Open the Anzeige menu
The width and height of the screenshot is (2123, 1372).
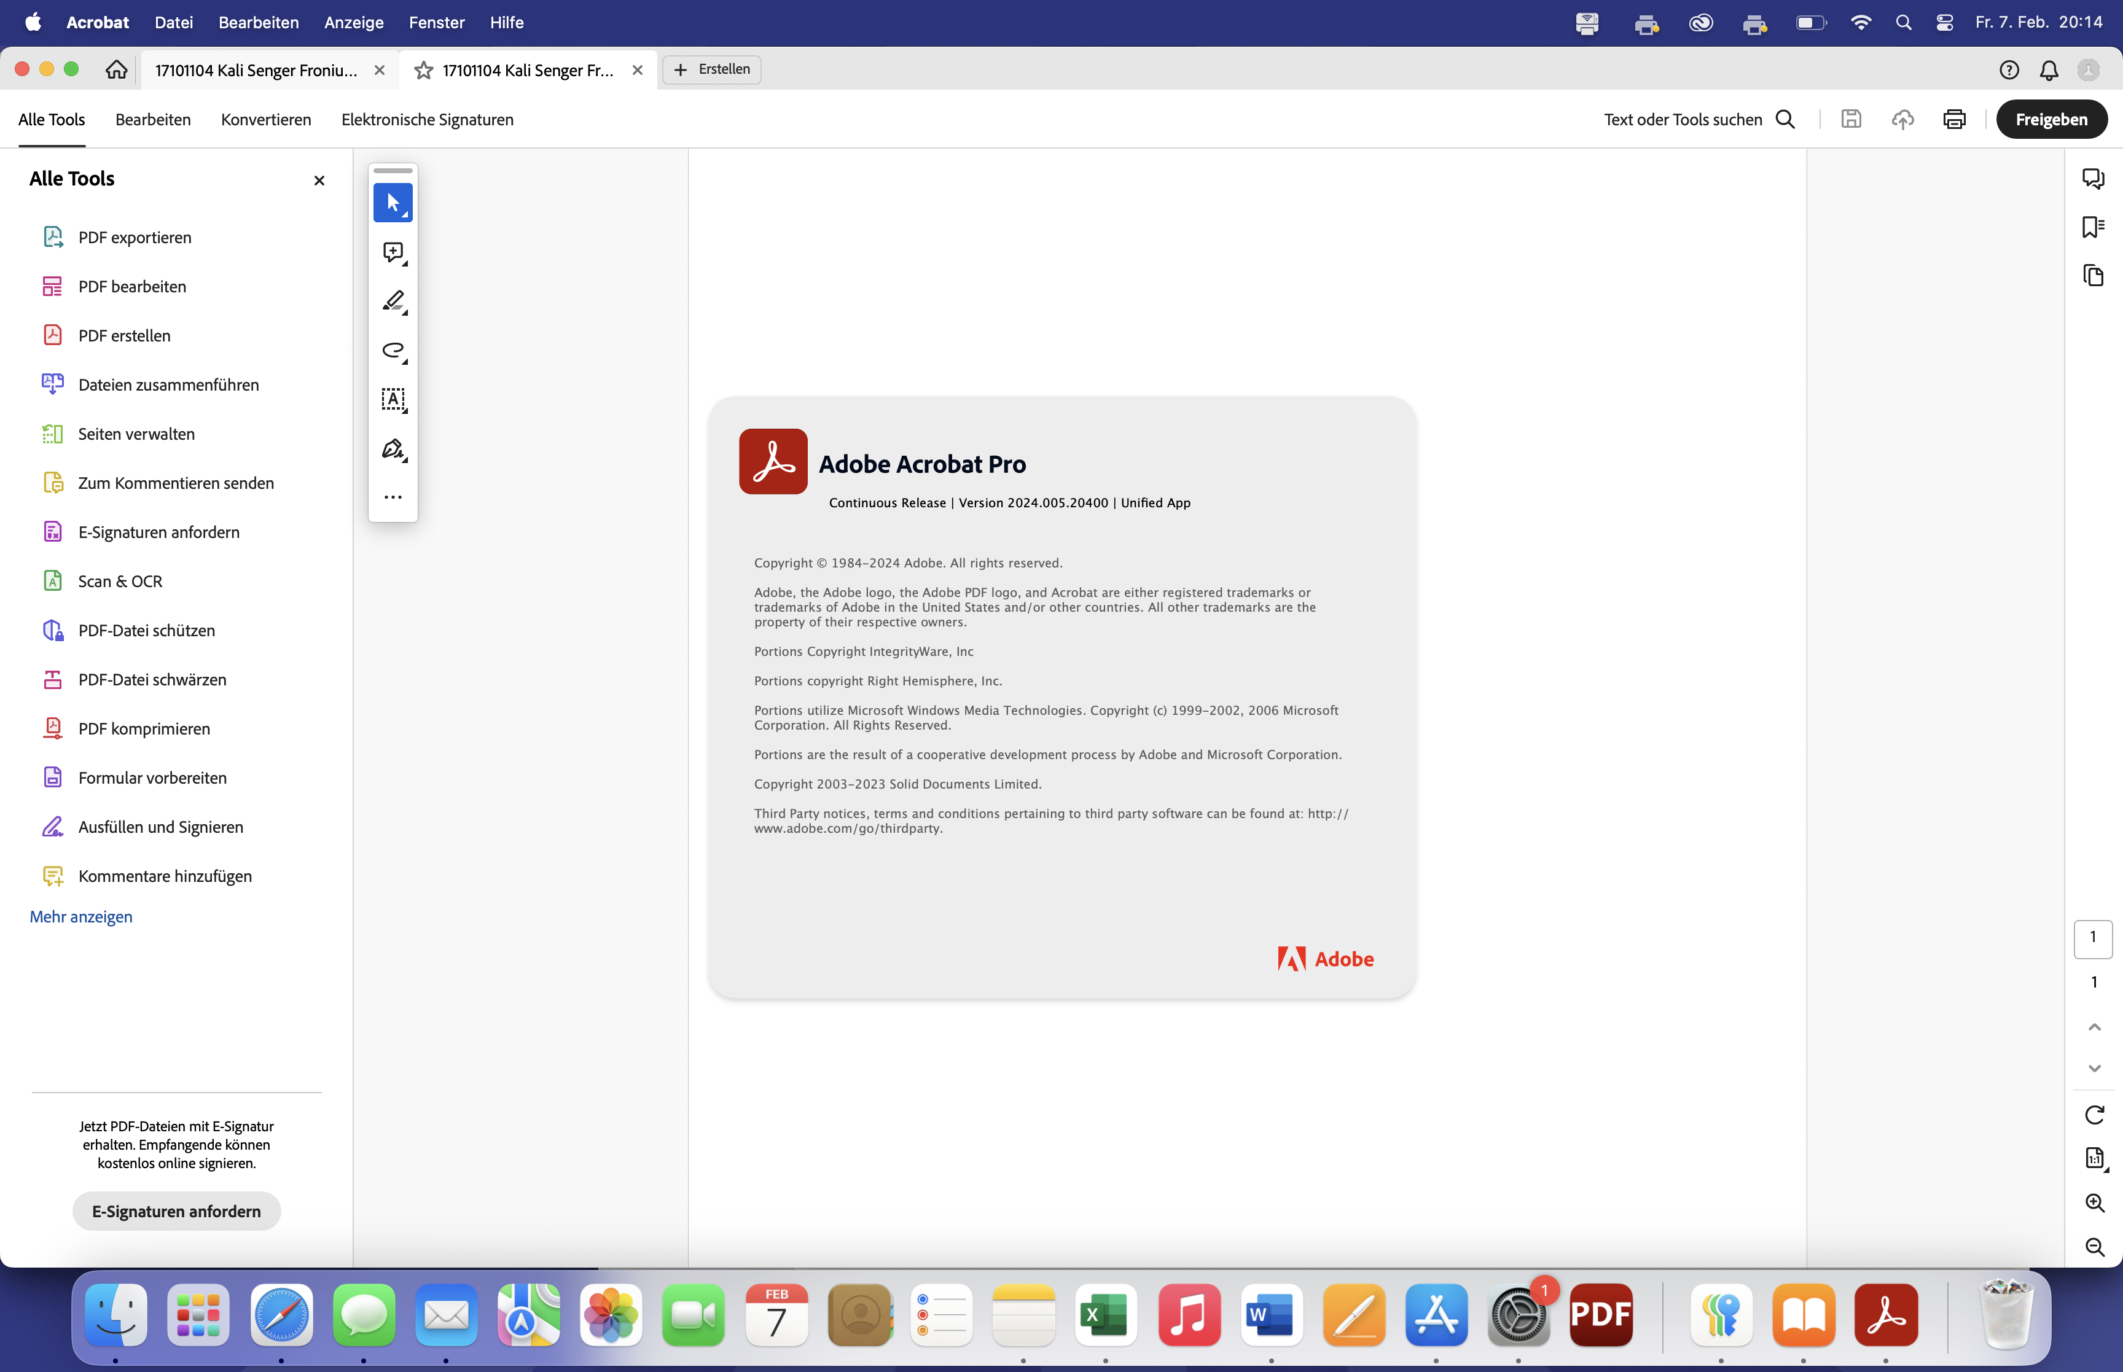[x=354, y=22]
